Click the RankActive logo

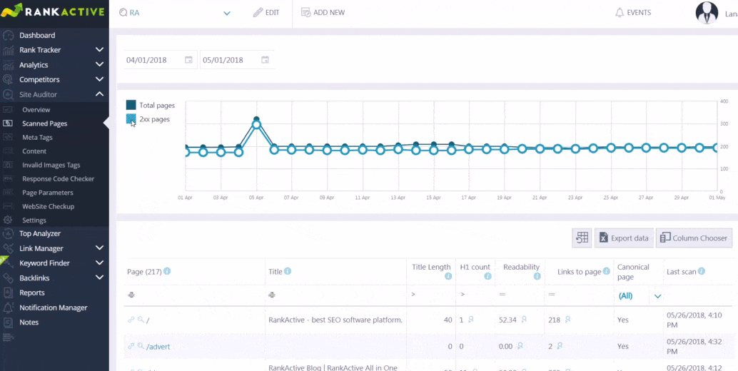coord(53,11)
